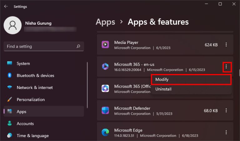This screenshot has width=240, height=141.
Task: Choose Modify from the context menu
Action: (191, 80)
